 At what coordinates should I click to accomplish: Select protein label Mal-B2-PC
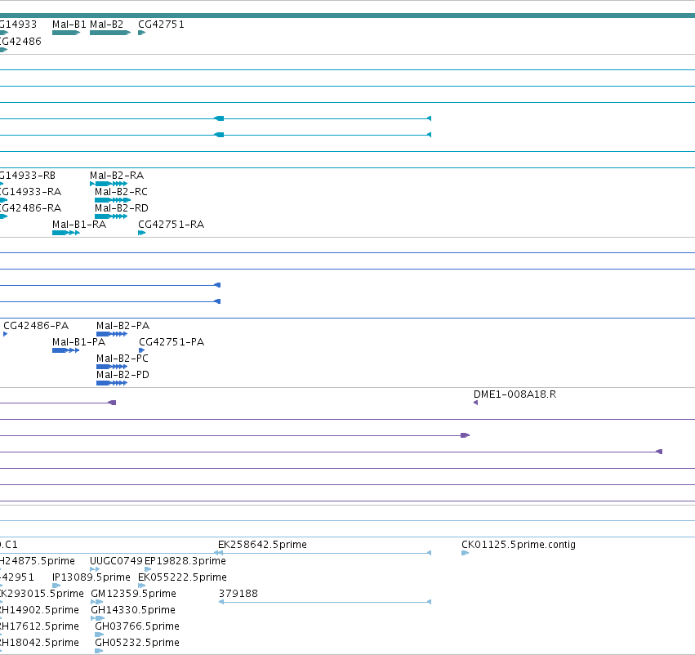[123, 359]
